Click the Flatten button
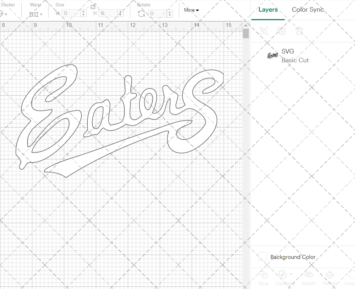Screen dimensions: 355x289 [330, 278]
